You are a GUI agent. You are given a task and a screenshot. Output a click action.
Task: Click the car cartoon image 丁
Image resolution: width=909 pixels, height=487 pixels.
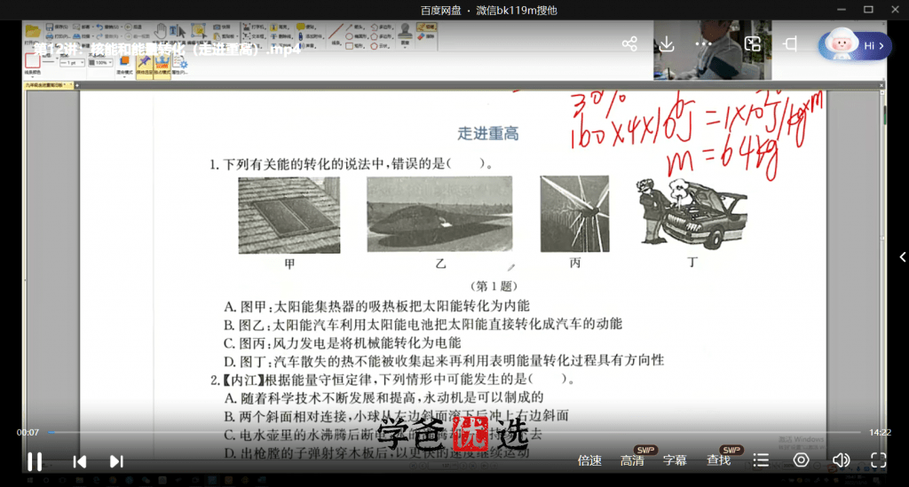[692, 214]
